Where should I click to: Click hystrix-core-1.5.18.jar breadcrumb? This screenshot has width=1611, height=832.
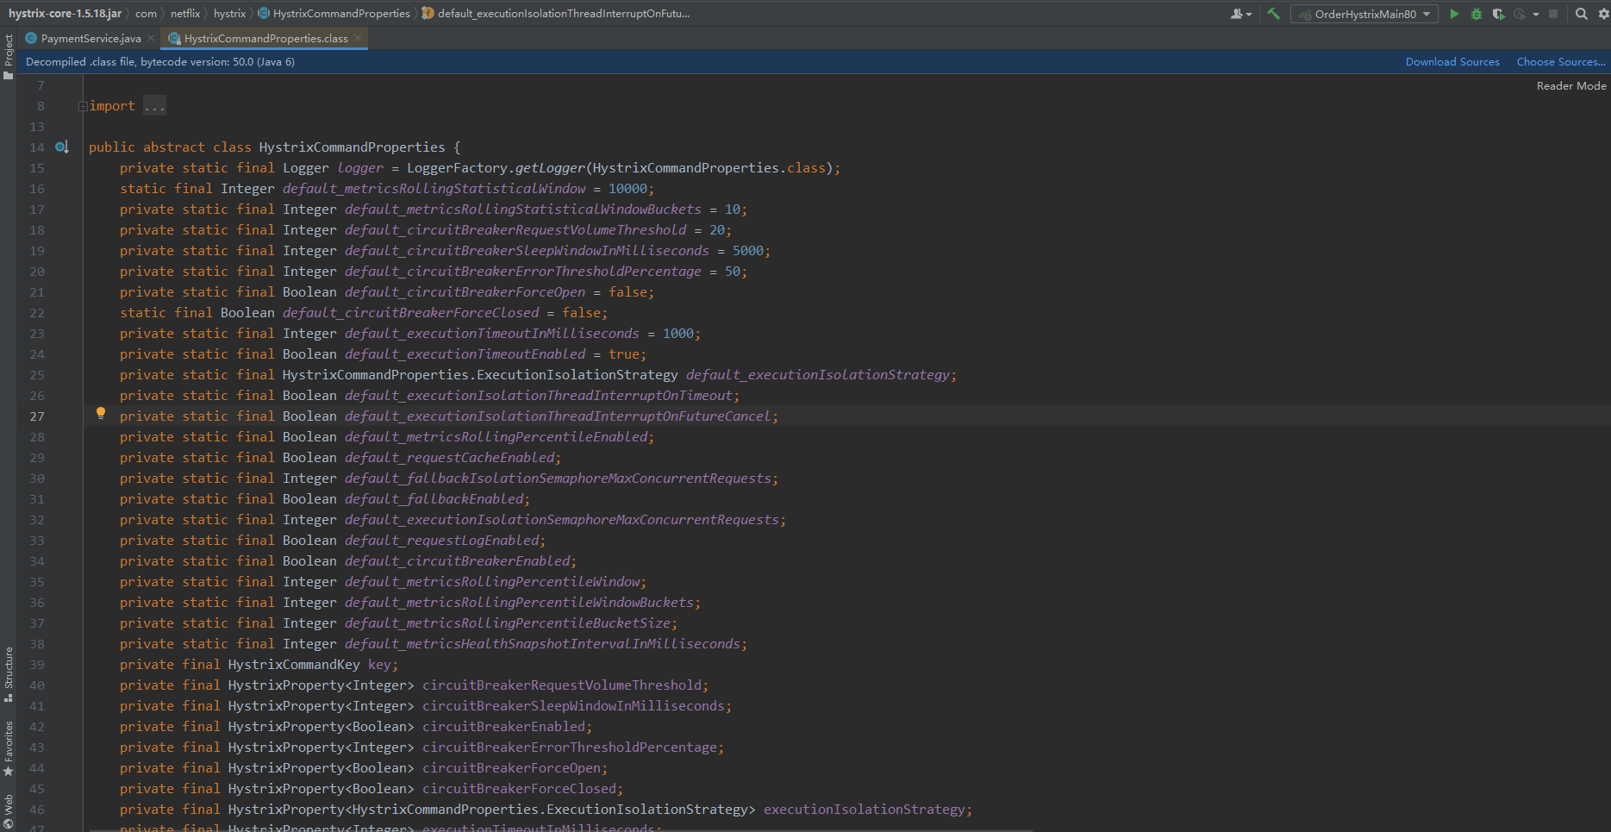coord(65,13)
